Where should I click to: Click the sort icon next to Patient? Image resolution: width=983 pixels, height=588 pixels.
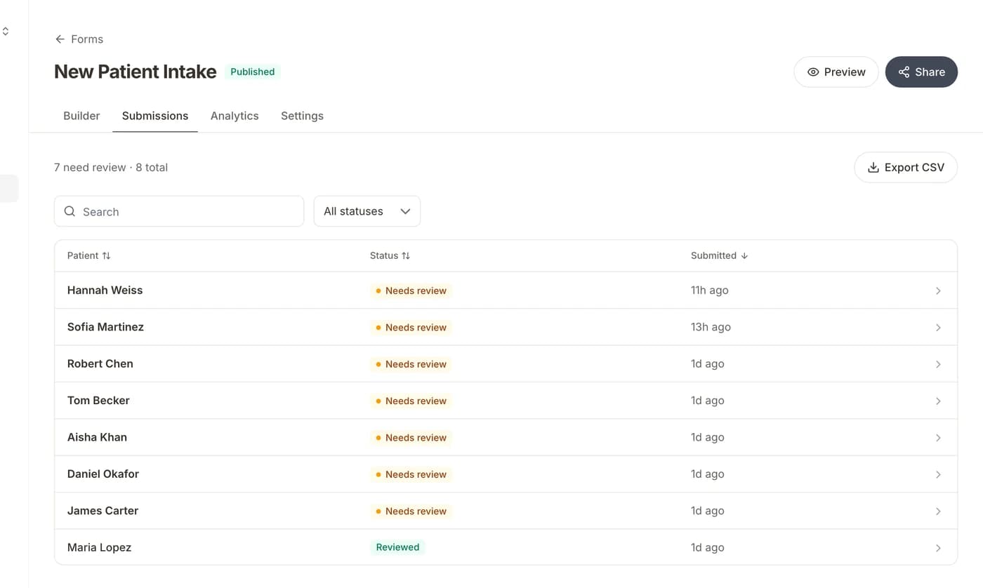107,256
